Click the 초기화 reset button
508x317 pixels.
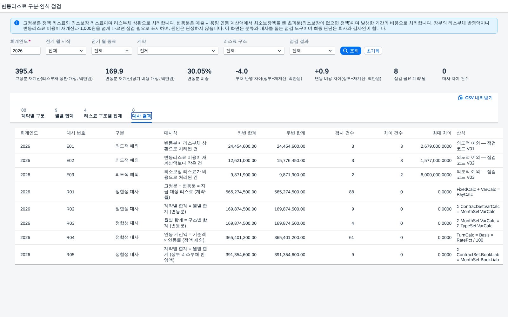373,51
